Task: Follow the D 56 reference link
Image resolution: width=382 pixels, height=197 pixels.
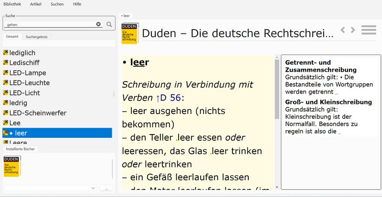Action: pos(168,98)
